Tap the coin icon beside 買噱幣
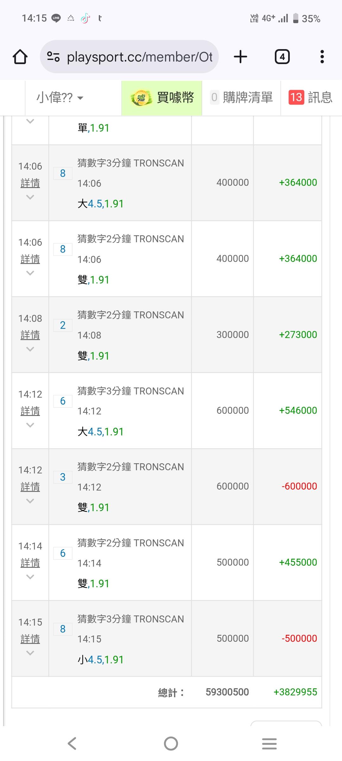342x761 pixels. tap(140, 98)
